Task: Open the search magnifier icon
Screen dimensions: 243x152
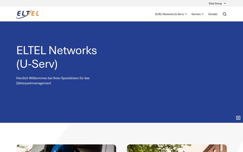Action: (224, 14)
